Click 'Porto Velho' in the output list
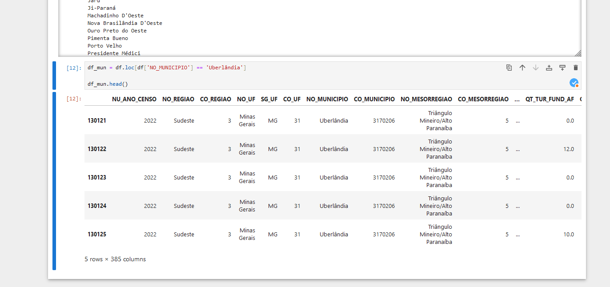 pos(104,46)
